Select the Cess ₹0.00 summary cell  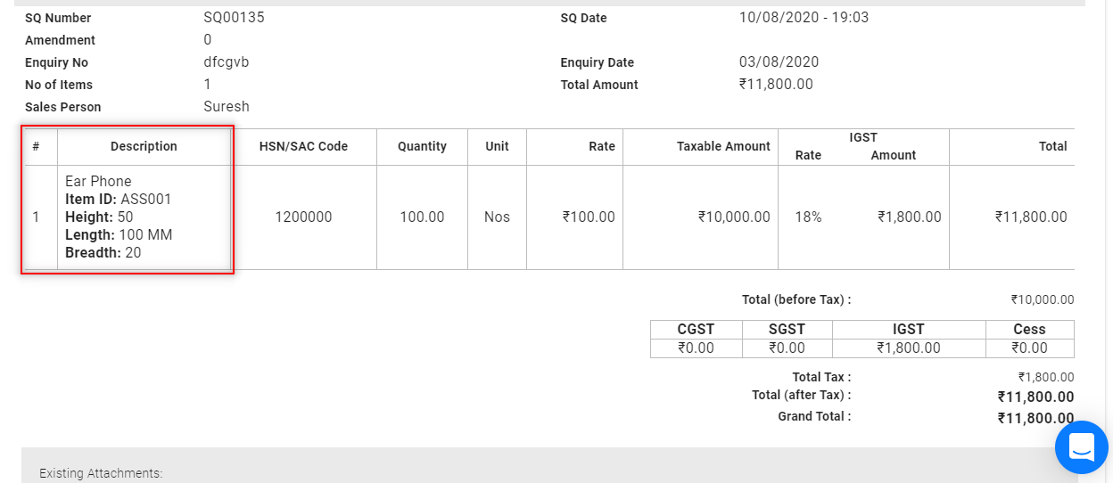coord(1030,348)
